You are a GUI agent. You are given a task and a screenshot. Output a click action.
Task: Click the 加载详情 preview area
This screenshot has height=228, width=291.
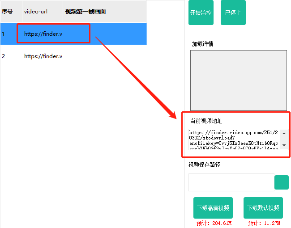coord(238,80)
